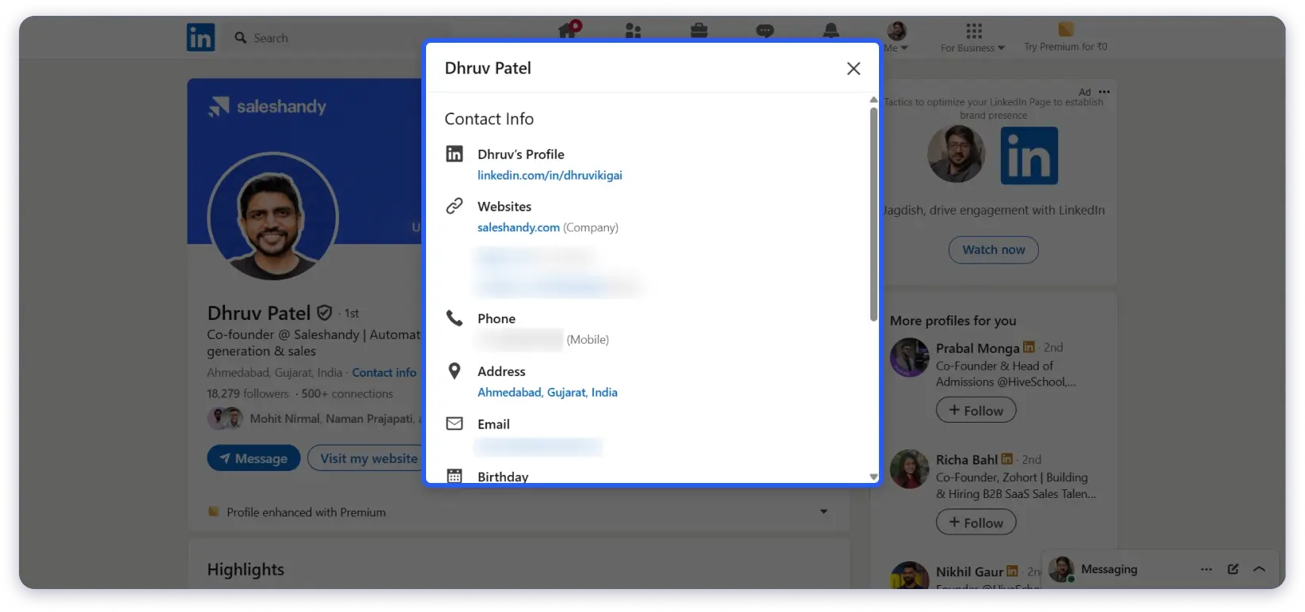Click Watch now in the ad
Image resolution: width=1305 pixels, height=612 pixels.
(994, 249)
